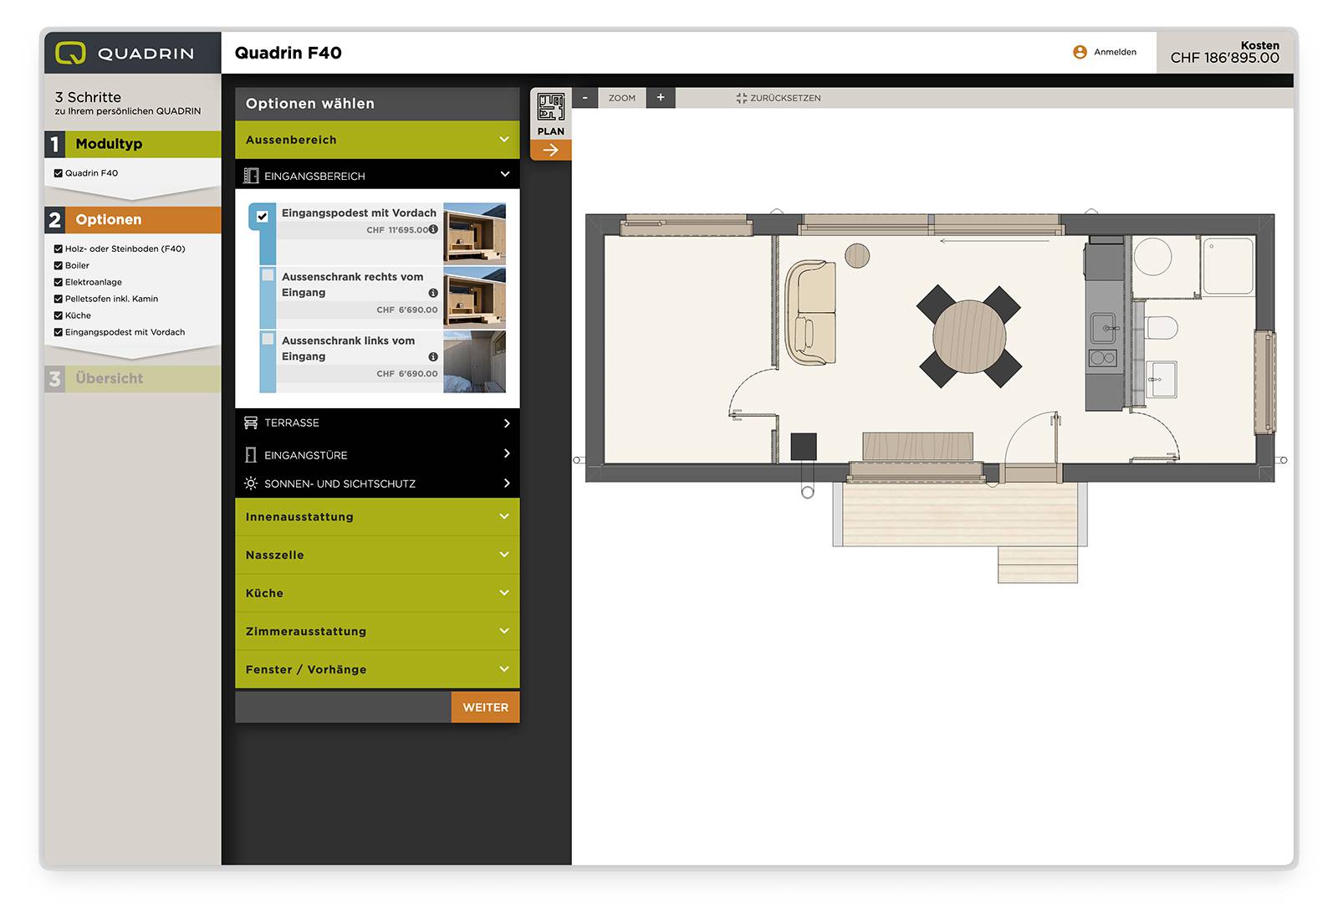Toggle Pelletsofen inkl. Kamin checkbox
The height and width of the screenshot is (922, 1338).
(x=59, y=299)
